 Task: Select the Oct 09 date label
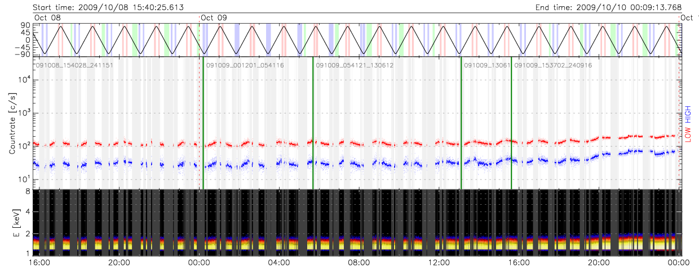pos(214,18)
